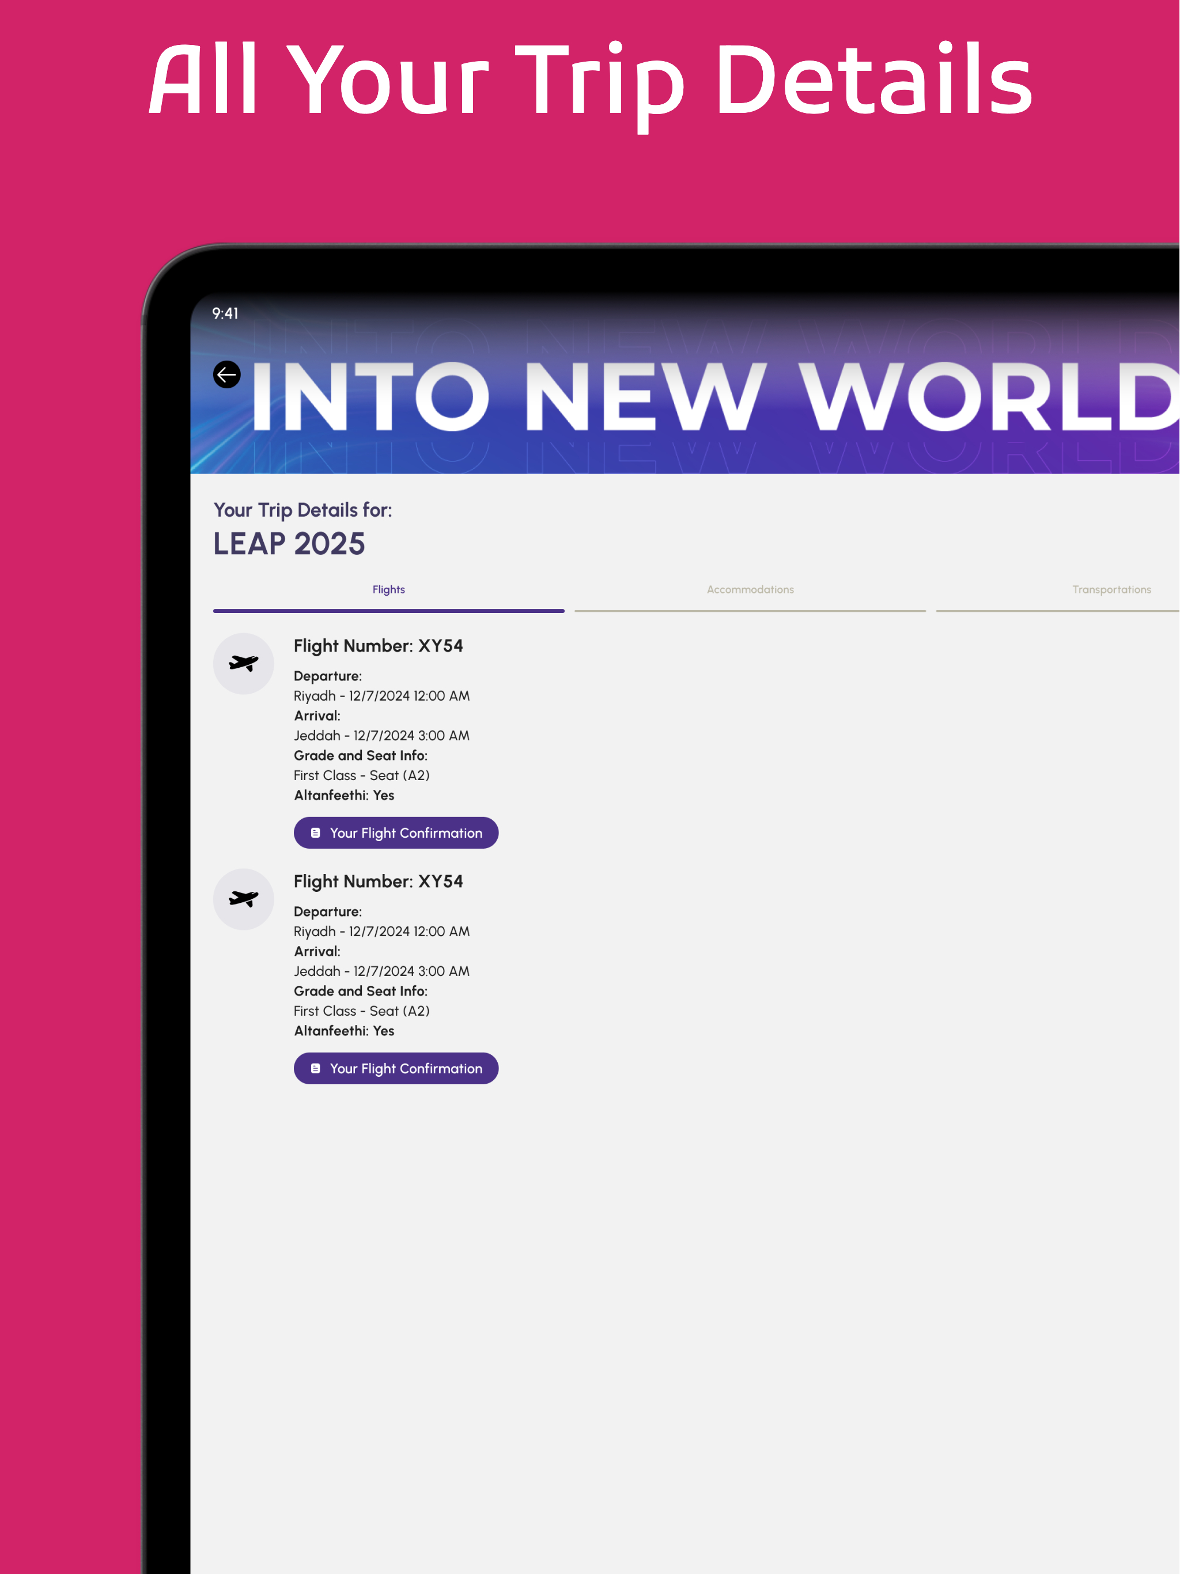Open Your Flight Confirmation for the first flight
This screenshot has height=1574, width=1180.
(x=396, y=833)
